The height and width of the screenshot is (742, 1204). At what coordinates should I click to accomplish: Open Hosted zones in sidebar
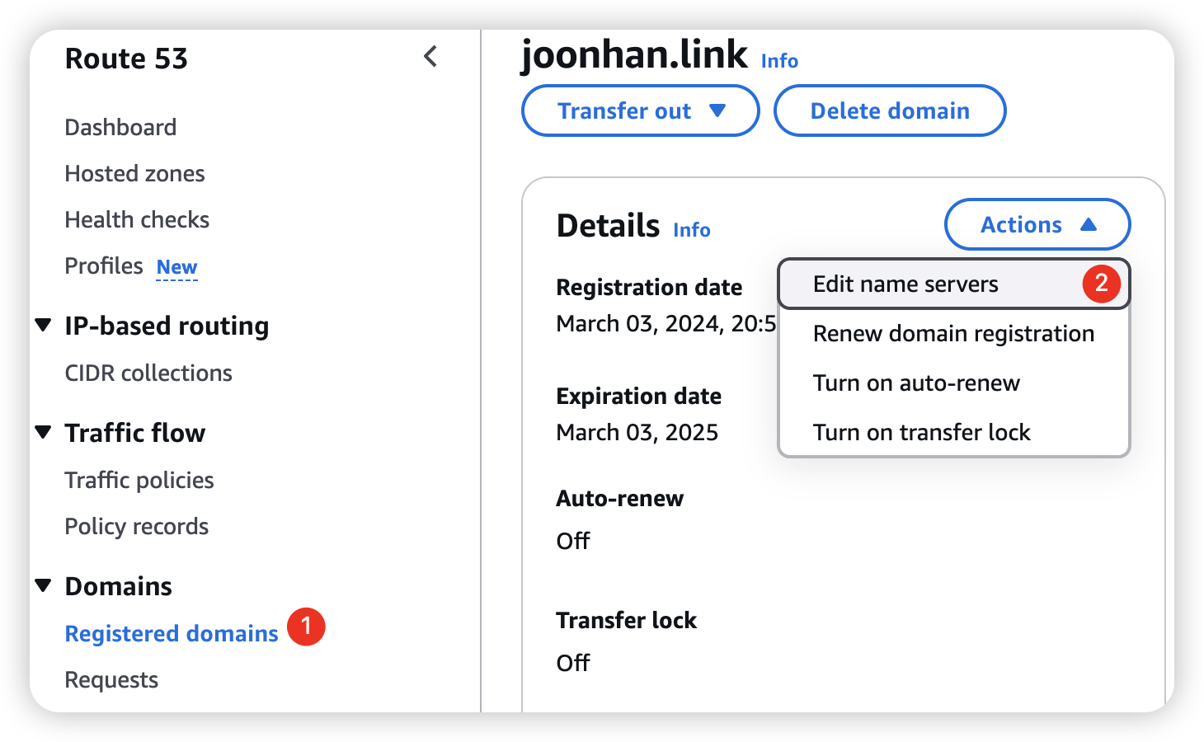(134, 174)
